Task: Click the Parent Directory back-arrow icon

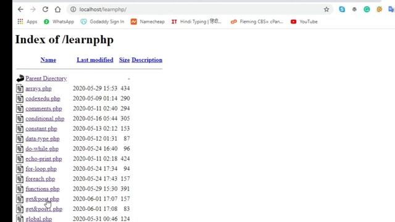Action: (20, 78)
